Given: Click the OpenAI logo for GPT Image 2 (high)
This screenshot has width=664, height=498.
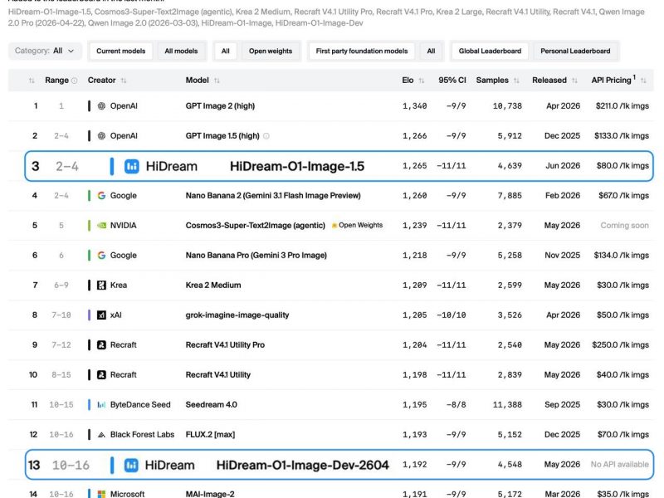Looking at the screenshot, I should coord(101,106).
